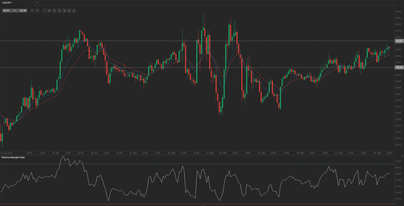Click the attach/template toolbar icon
The width and height of the screenshot is (404, 206).
tap(64, 11)
